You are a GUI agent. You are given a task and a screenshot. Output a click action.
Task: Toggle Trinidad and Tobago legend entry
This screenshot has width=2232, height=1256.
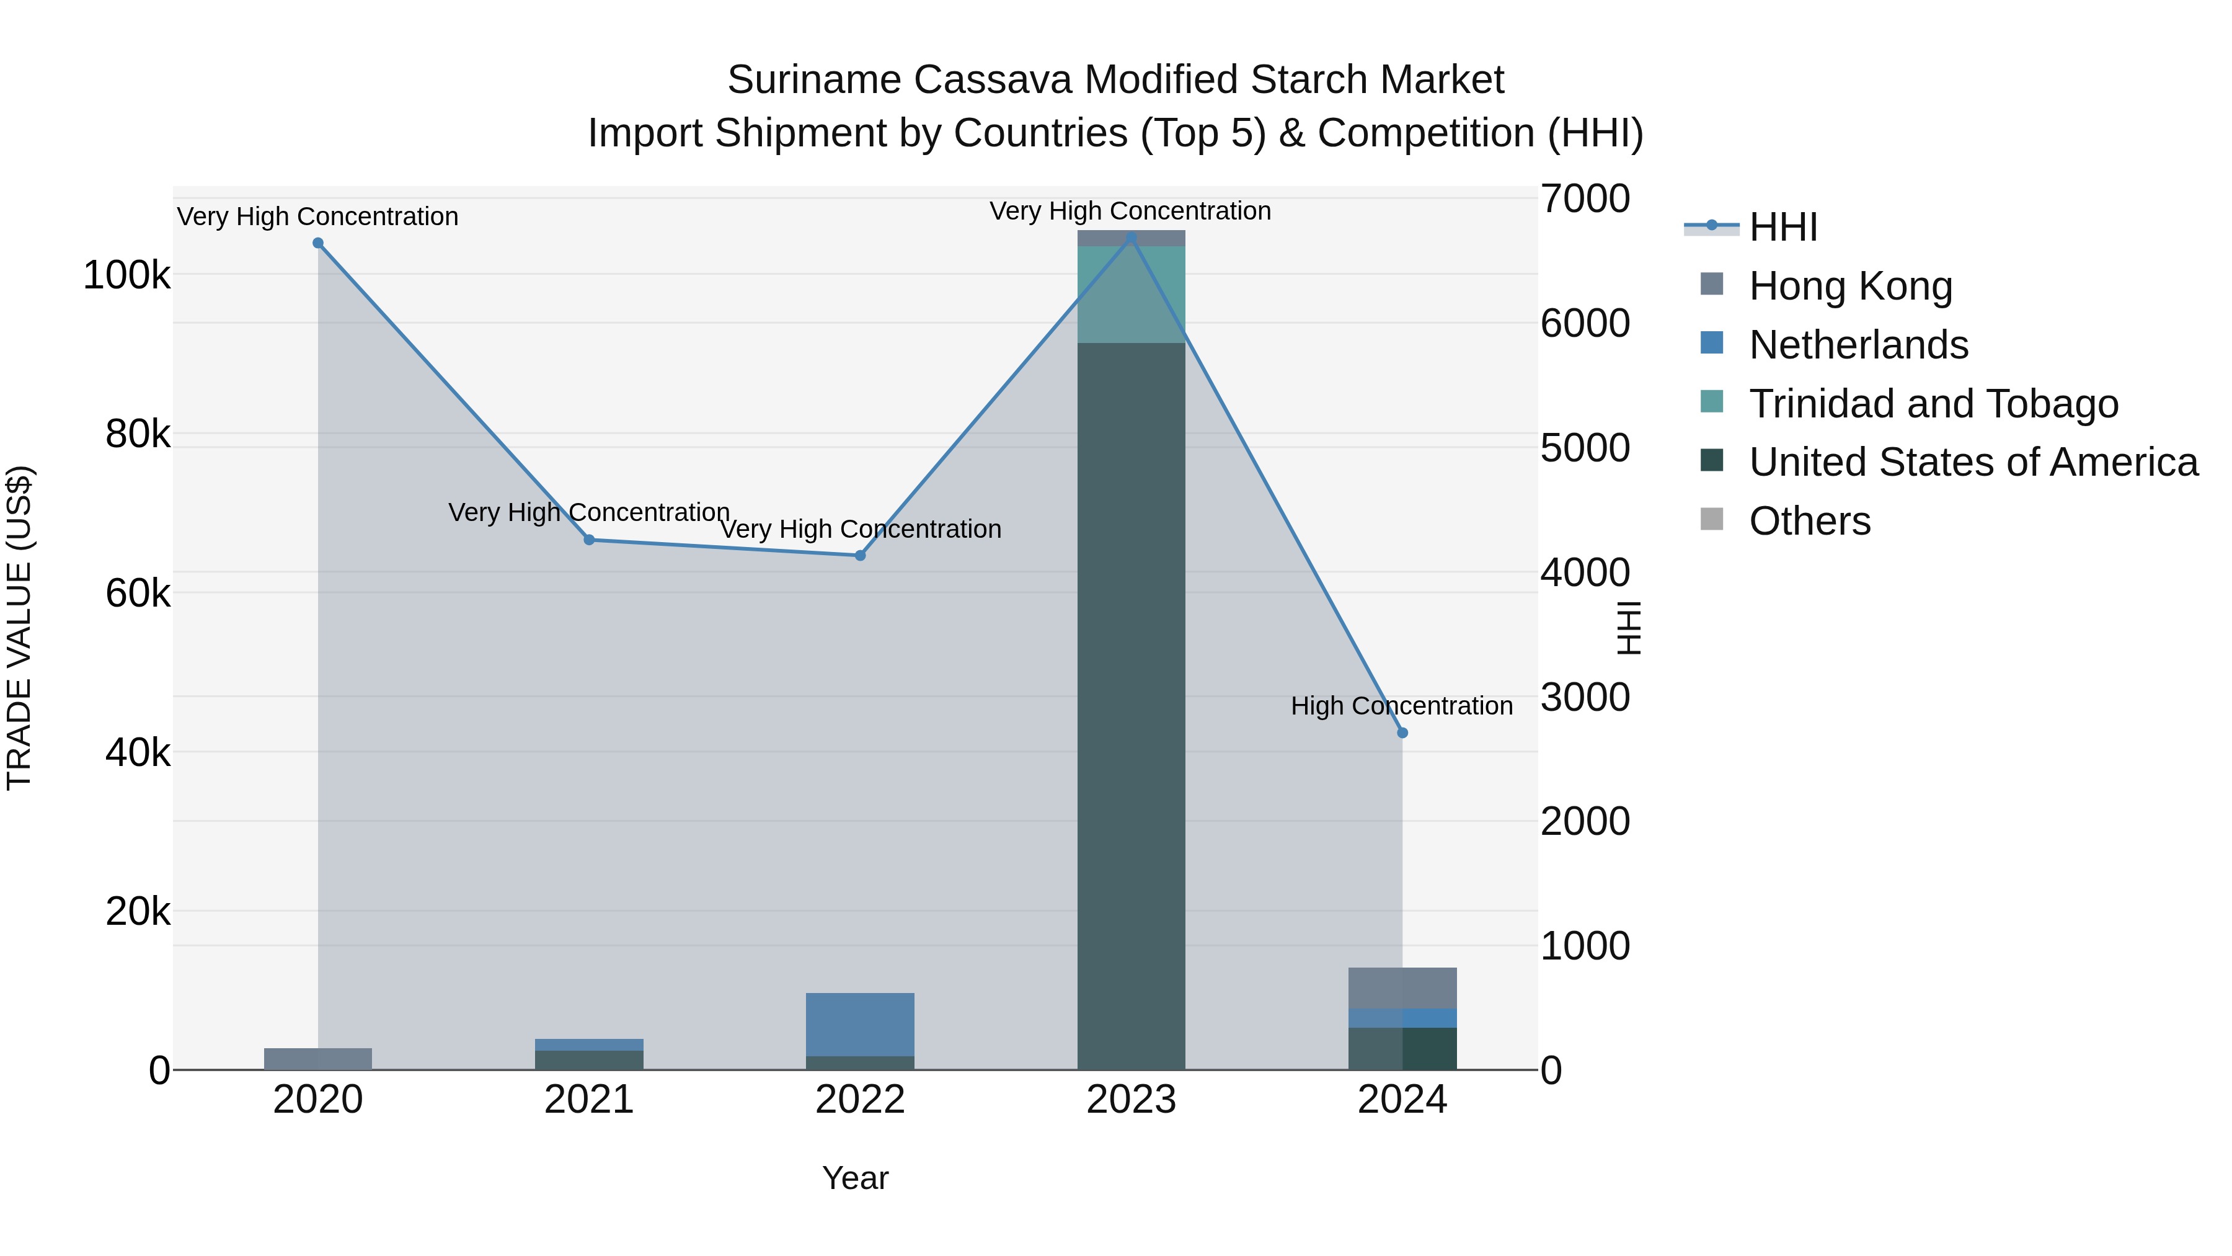pyautogui.click(x=1910, y=403)
